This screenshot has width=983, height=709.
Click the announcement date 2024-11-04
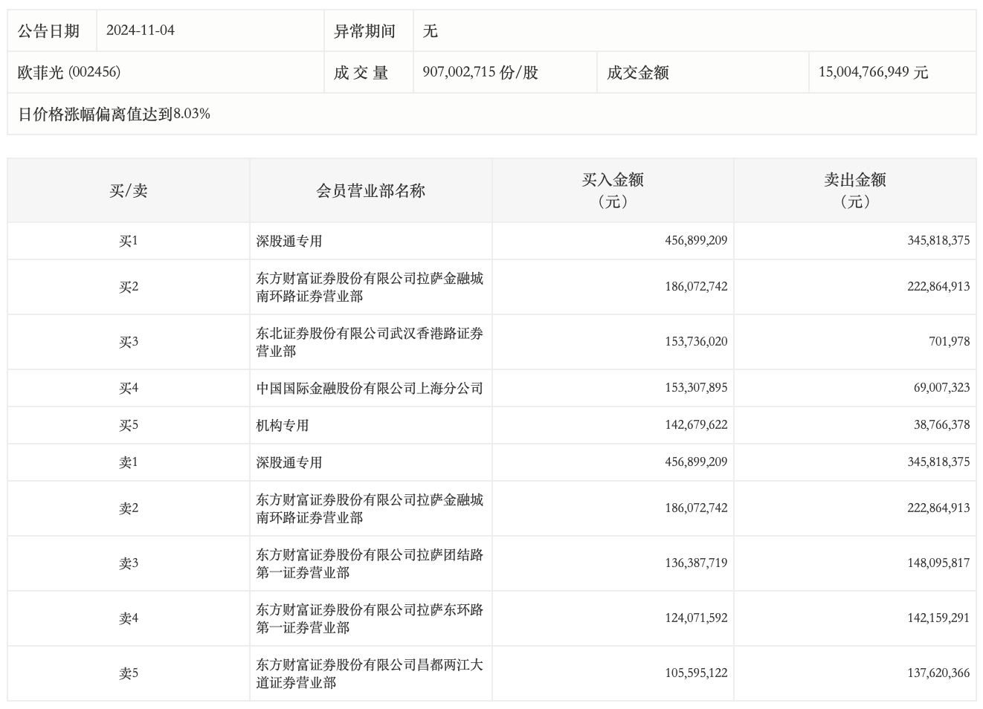(141, 30)
